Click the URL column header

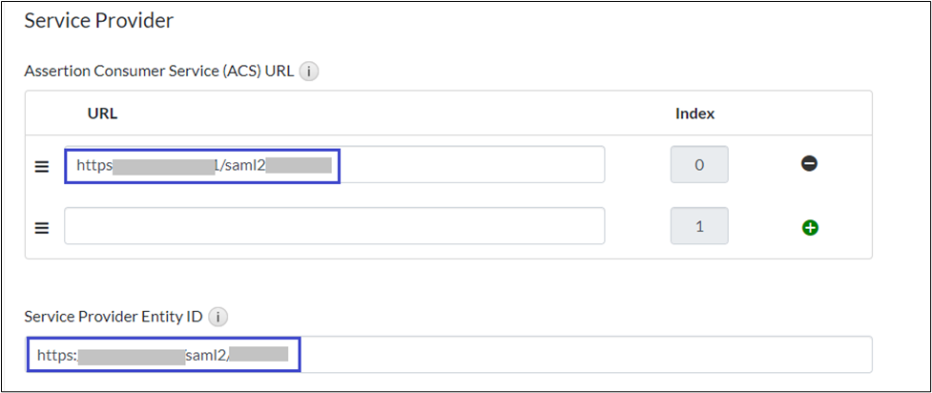(x=102, y=114)
